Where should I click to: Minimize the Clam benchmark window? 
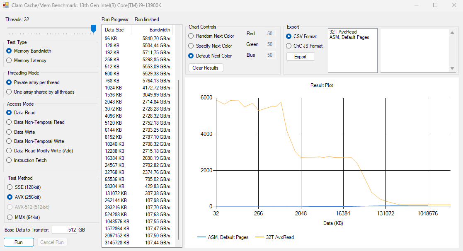click(416, 5)
